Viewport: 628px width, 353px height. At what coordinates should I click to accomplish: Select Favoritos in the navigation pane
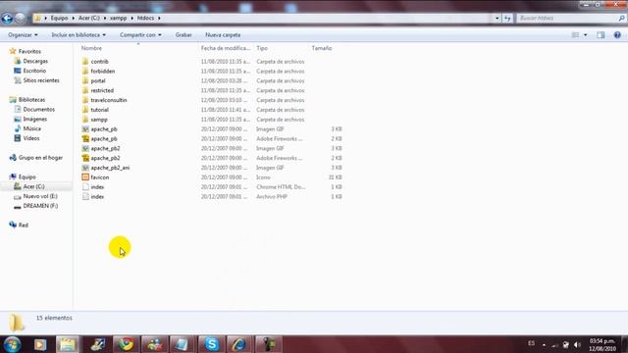point(29,51)
